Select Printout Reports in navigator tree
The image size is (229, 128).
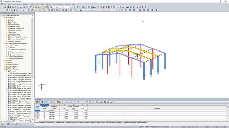click(13, 65)
